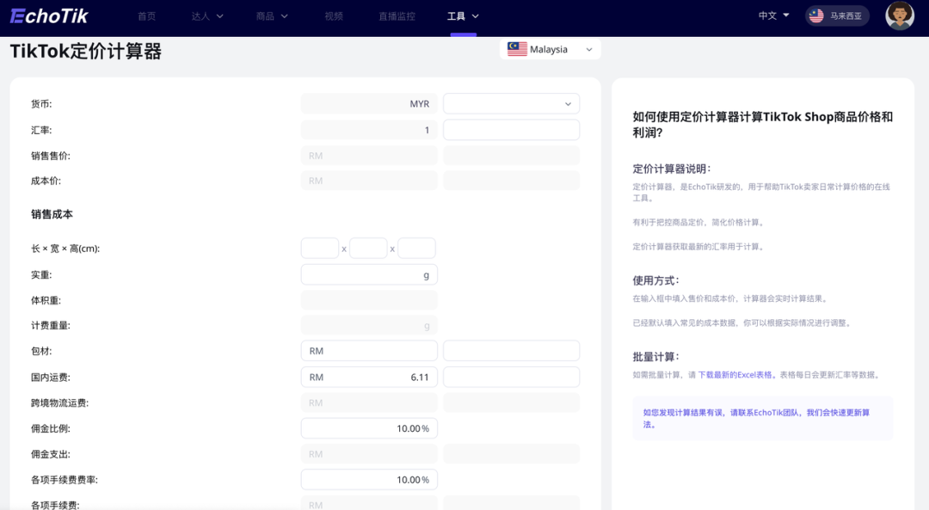This screenshot has height=510, width=929.
Task: Expand the 工具 menu
Action: [x=463, y=16]
